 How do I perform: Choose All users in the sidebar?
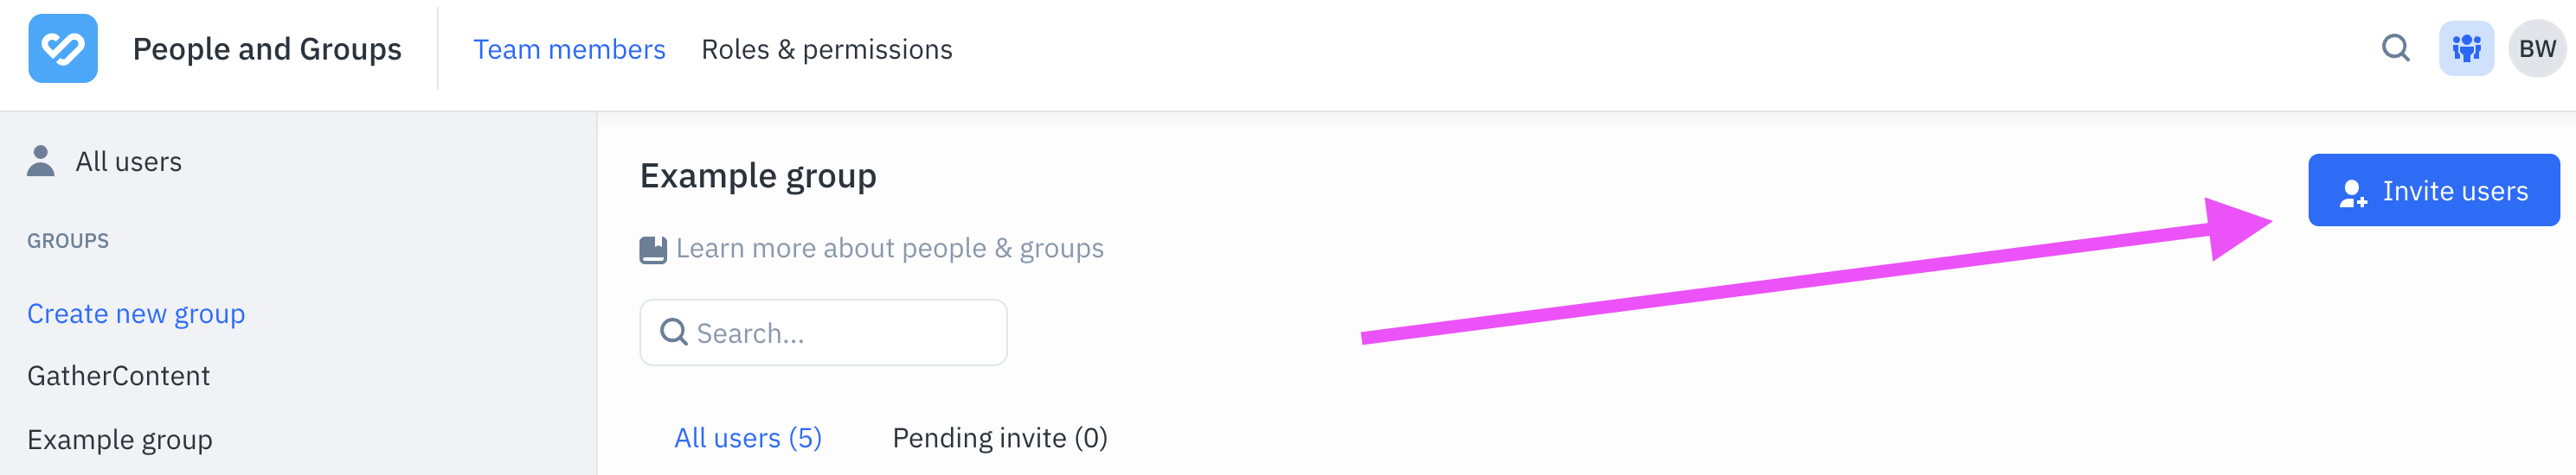click(128, 161)
